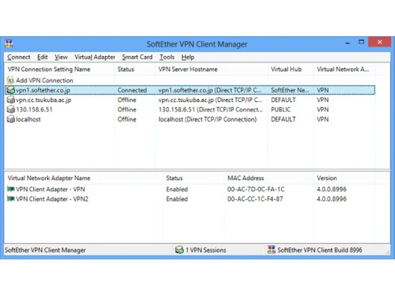395x296 pixels.
Task: Sort by VPN Server Hostname column
Action: [x=212, y=69]
